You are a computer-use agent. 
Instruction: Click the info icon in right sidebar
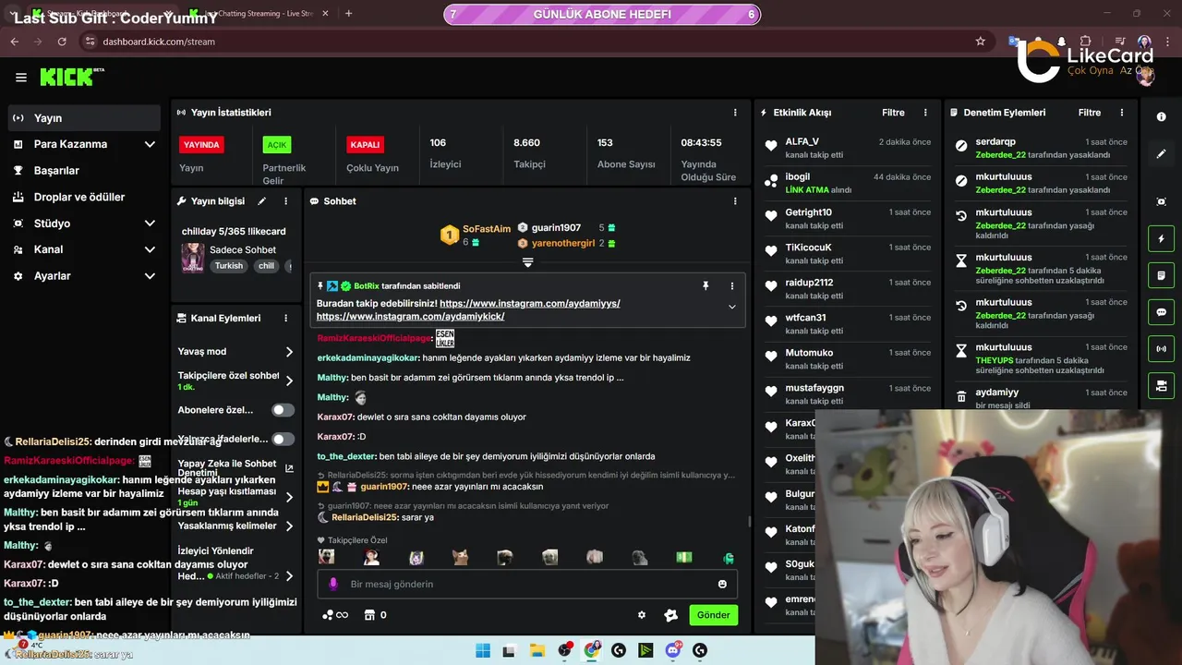click(1161, 117)
